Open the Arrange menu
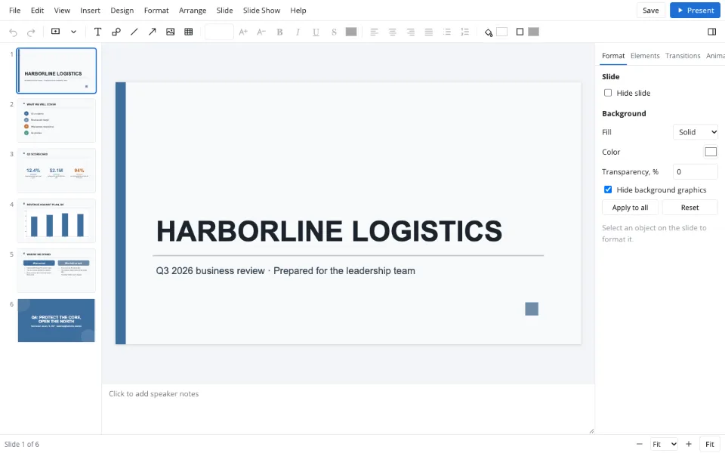Screen dimensions: 725x453 click(193, 10)
